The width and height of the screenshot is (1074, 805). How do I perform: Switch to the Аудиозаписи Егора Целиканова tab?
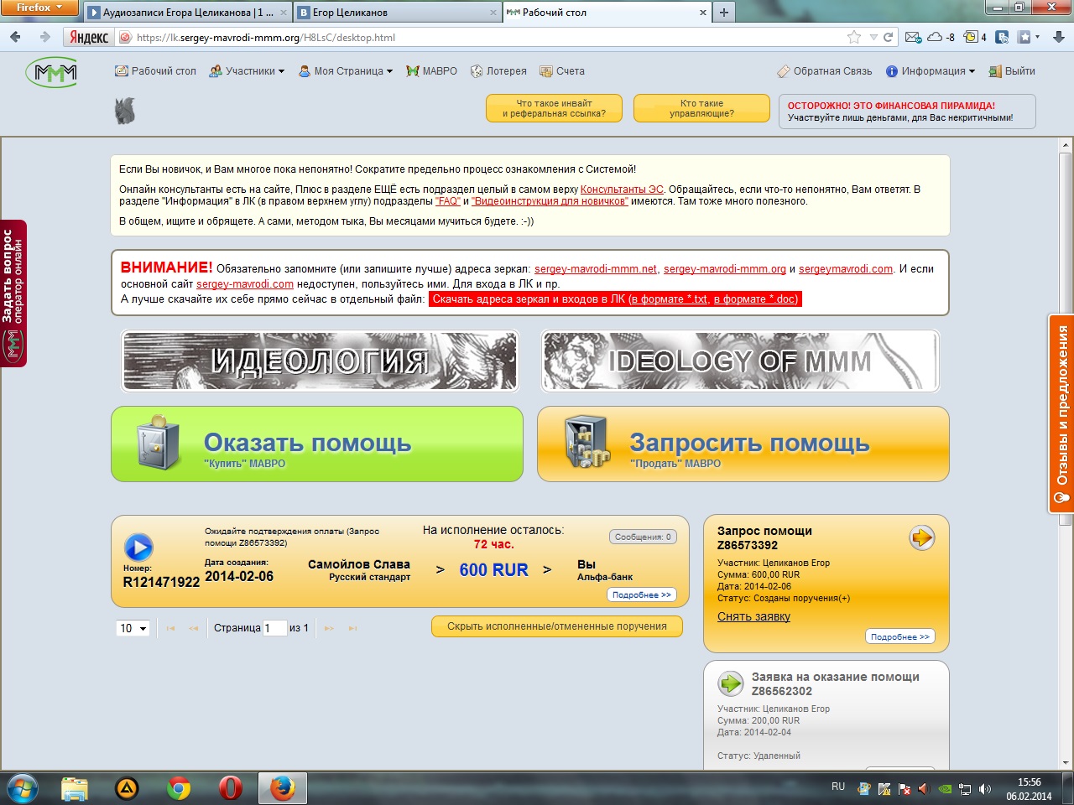click(x=187, y=13)
